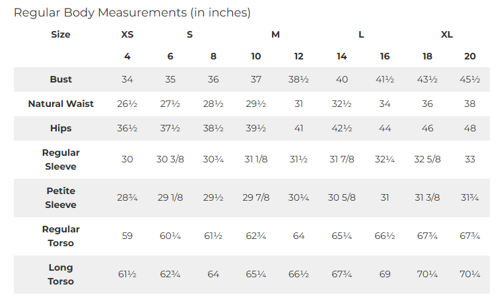Select the petite sleeve 29 7/8 cell
The height and width of the screenshot is (305, 503).
pos(256,197)
